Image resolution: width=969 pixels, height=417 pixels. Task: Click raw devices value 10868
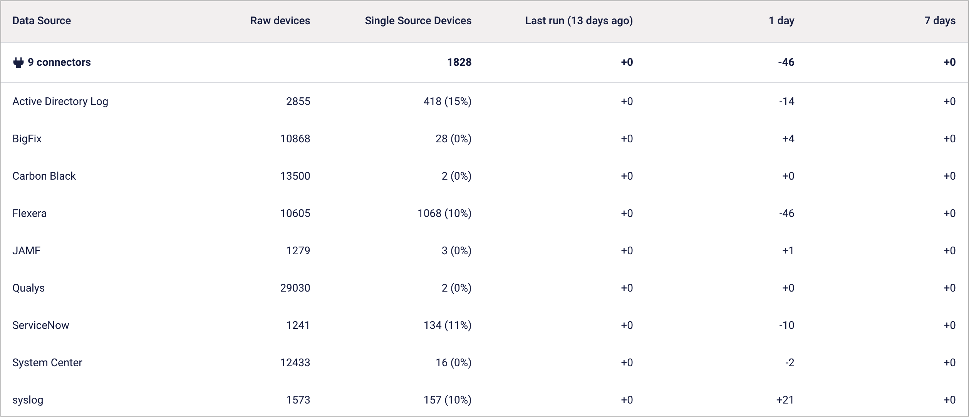[295, 139]
